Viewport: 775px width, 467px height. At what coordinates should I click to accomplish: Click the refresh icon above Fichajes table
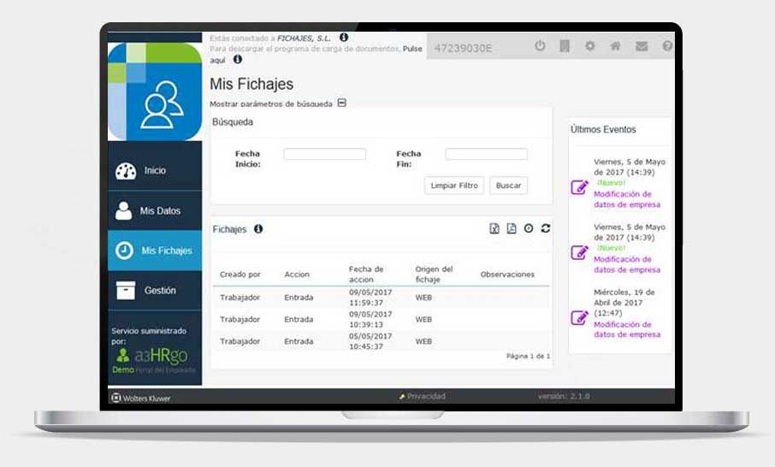pos(546,228)
